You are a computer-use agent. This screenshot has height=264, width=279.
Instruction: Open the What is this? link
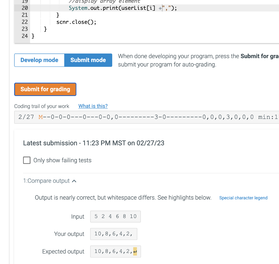[93, 106]
